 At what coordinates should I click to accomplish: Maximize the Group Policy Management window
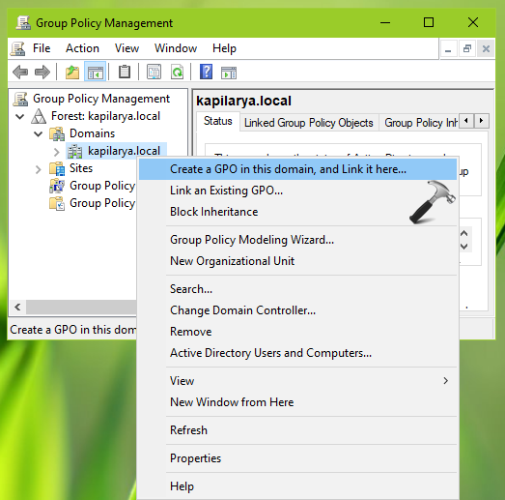point(429,22)
